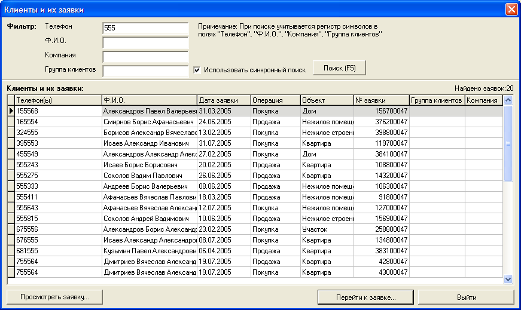Image resolution: width=521 pixels, height=310 pixels.
Task: Click the table scrollbar down arrow
Action: 508,279
